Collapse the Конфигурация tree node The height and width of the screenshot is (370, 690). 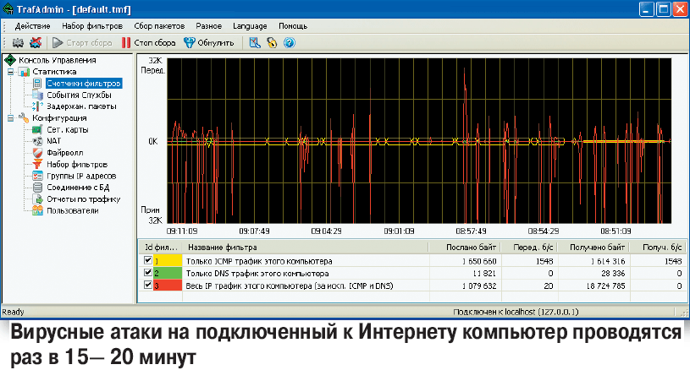pos(9,118)
